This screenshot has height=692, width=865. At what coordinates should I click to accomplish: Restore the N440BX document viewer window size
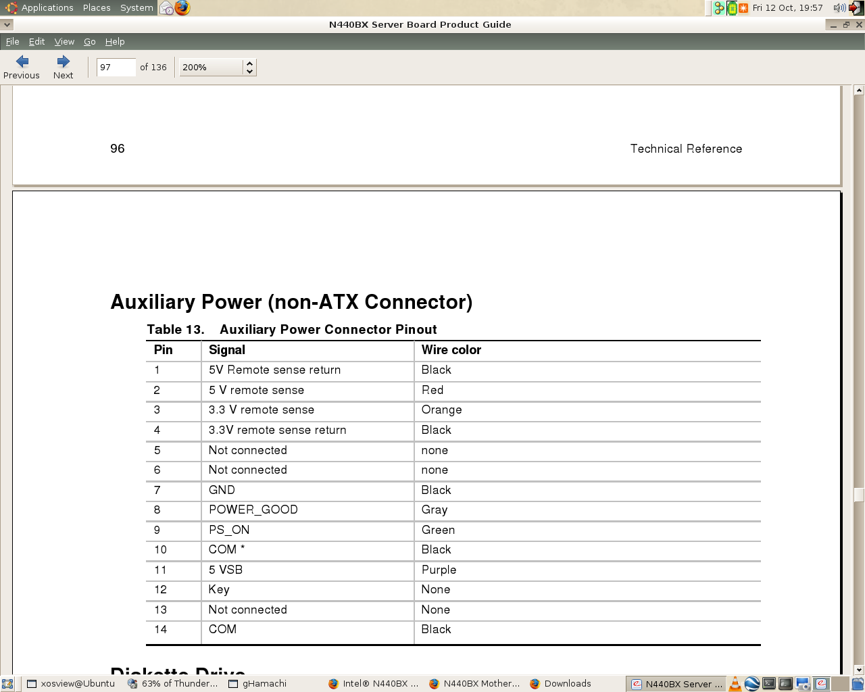[x=846, y=25]
